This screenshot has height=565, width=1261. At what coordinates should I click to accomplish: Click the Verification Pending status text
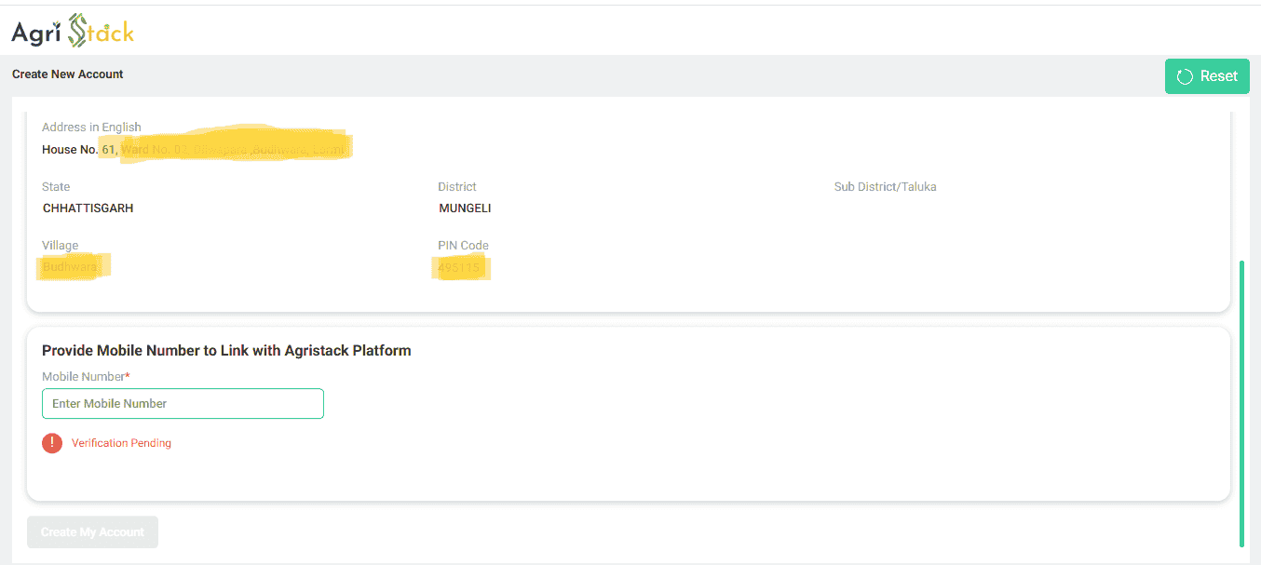[x=121, y=443]
